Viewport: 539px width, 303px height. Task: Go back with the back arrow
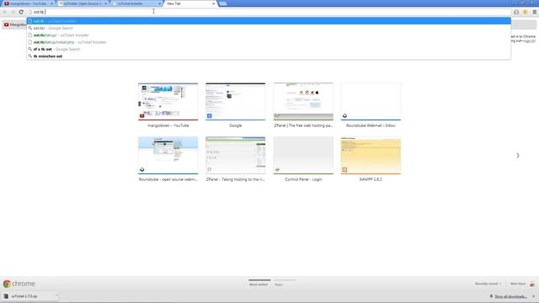point(5,12)
